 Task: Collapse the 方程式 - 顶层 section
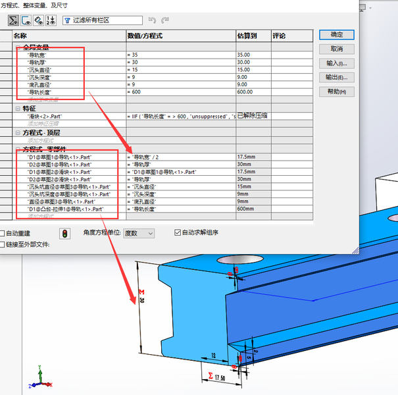pyautogui.click(x=18, y=133)
